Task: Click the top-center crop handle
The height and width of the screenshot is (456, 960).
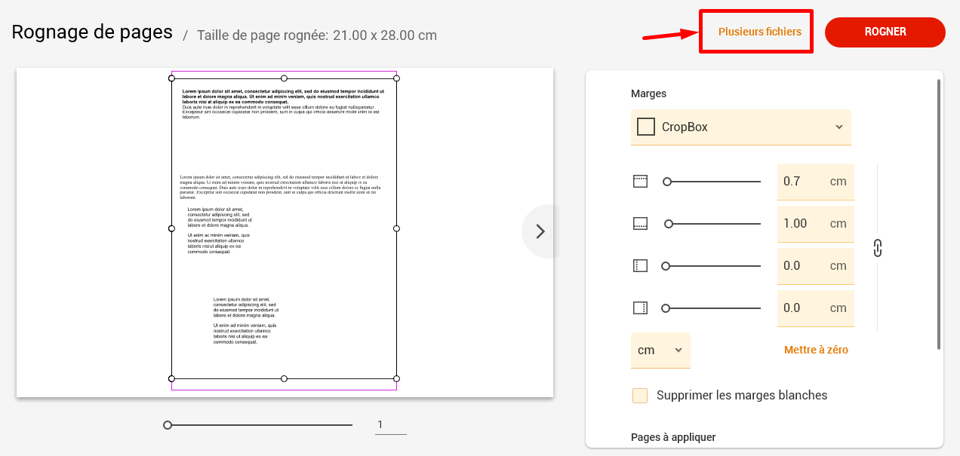Action: [284, 78]
